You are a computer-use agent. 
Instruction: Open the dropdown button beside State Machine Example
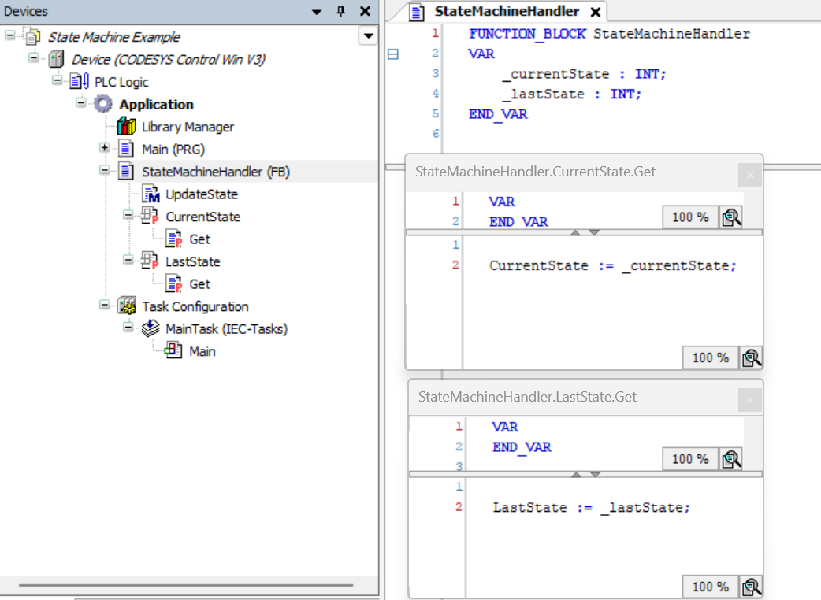coord(369,36)
